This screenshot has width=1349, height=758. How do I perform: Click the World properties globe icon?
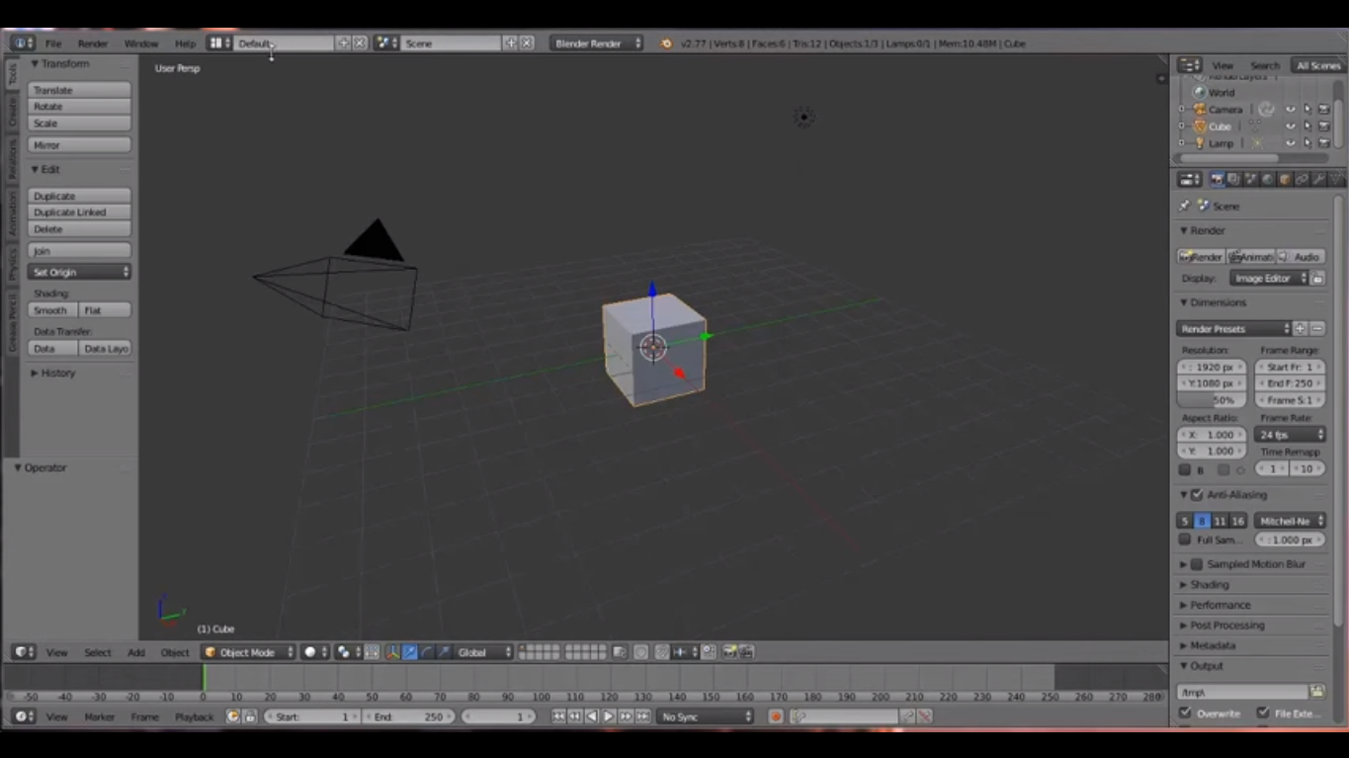1269,179
